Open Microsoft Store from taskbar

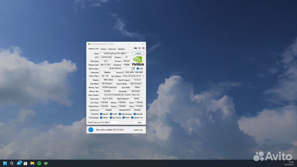26,163
